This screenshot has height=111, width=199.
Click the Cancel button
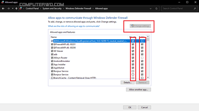144,108
